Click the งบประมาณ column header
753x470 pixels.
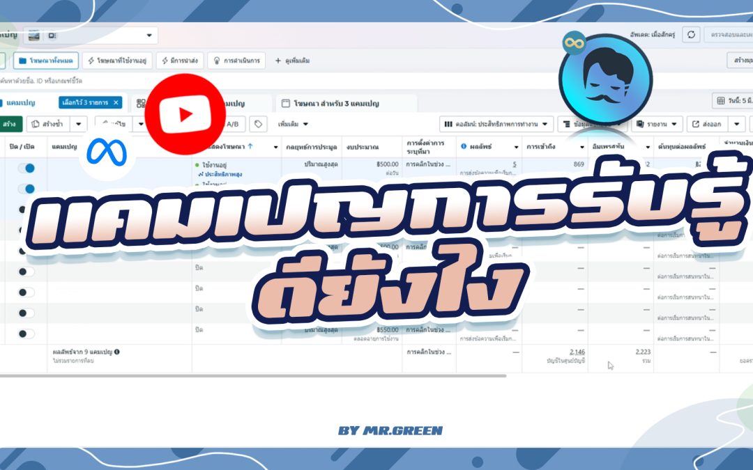[363, 147]
